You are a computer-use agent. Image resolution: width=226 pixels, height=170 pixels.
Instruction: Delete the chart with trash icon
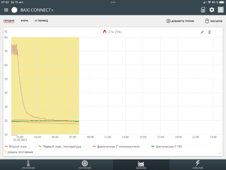[x=209, y=32]
